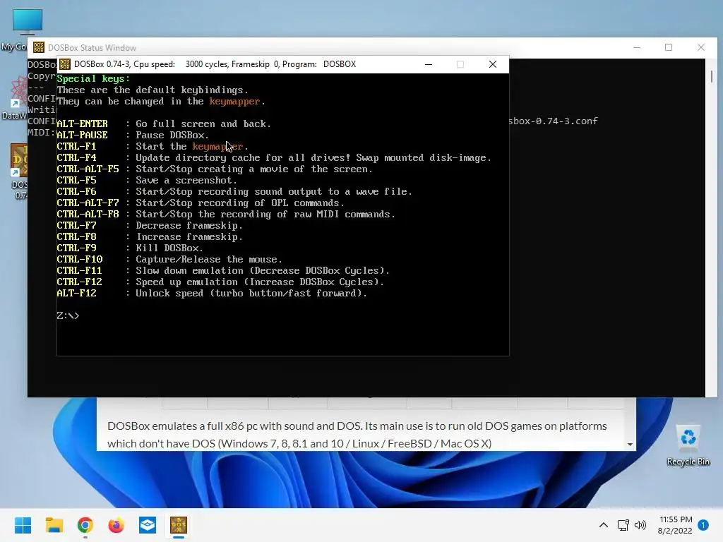
Task: Click 'sbox-0.74-3.conf' in Status Window
Action: click(x=554, y=121)
